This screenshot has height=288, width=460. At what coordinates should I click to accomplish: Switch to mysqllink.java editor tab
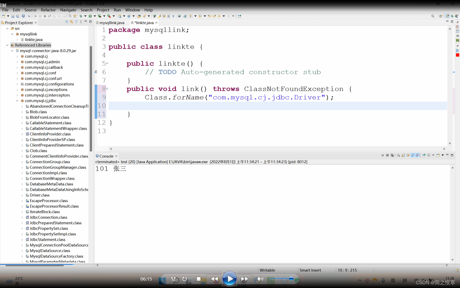coord(112,22)
